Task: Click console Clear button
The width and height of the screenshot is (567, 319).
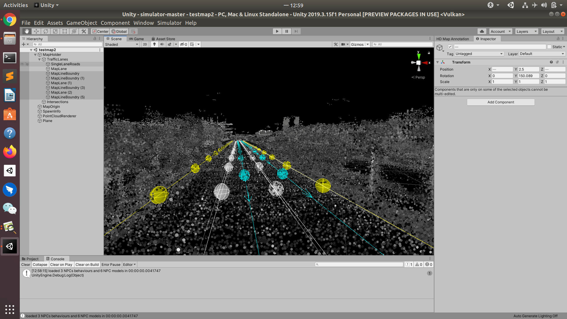Action: [26, 265]
